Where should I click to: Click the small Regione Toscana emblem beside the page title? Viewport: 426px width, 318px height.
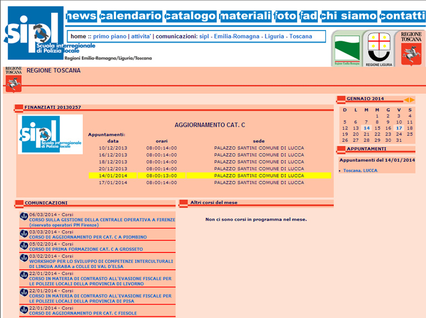[13, 79]
